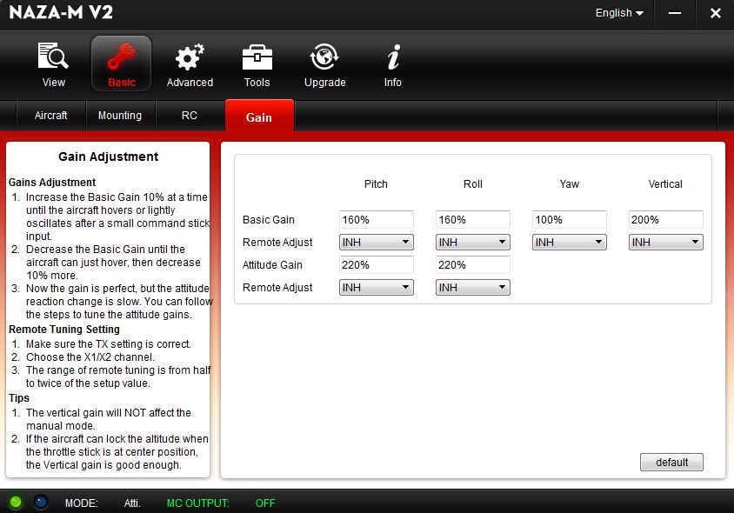Click the Upgrade globe icon

pos(324,58)
